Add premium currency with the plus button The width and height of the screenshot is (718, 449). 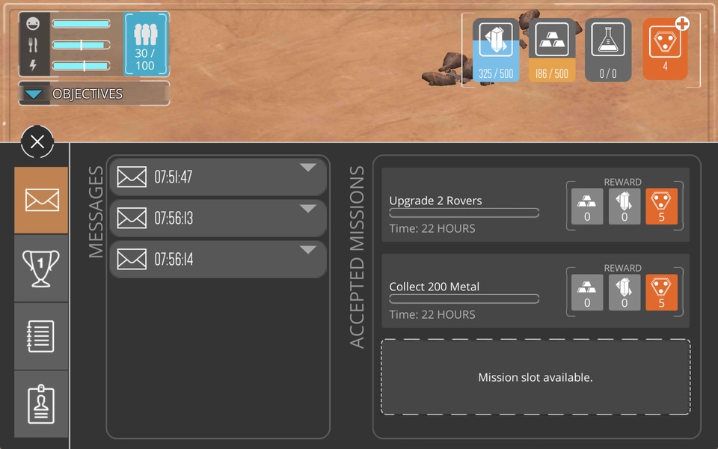click(682, 23)
